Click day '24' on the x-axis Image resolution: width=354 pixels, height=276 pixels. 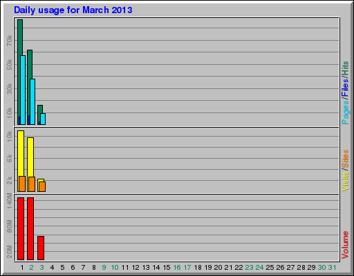(x=259, y=268)
